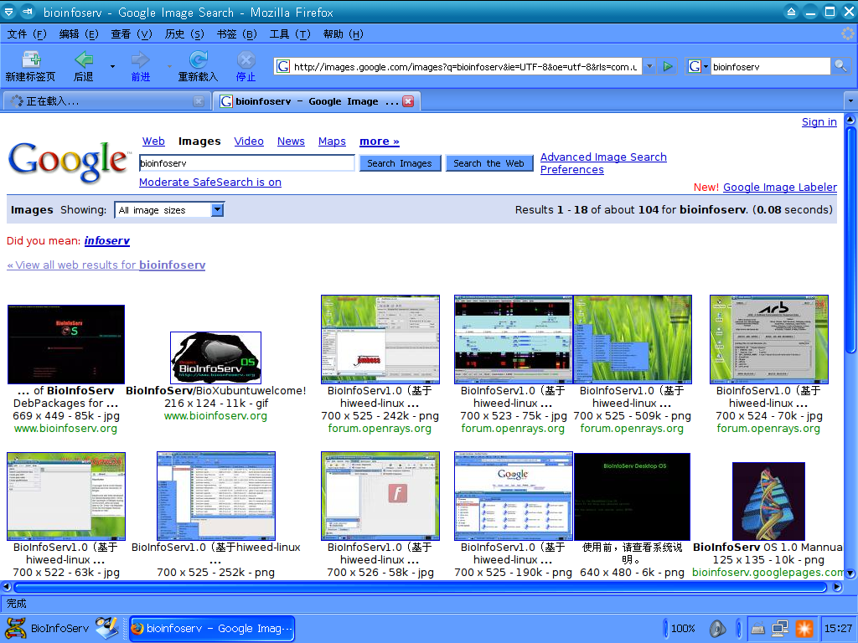
Task: Click the Web search link
Action: pyautogui.click(x=153, y=141)
